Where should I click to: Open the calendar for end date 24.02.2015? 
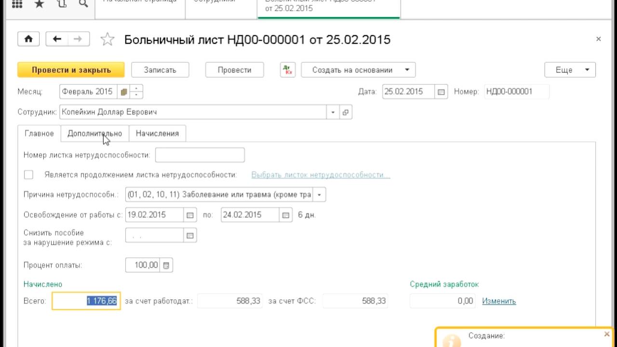click(286, 215)
